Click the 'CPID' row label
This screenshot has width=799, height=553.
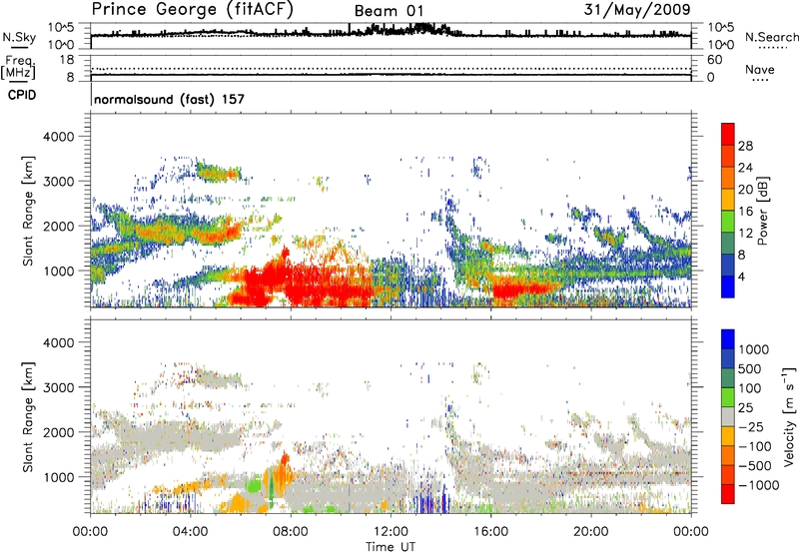tap(22, 95)
